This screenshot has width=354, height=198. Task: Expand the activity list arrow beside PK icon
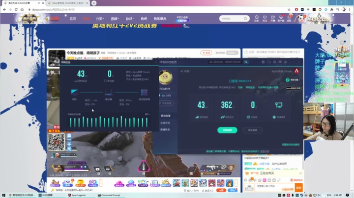point(101,183)
